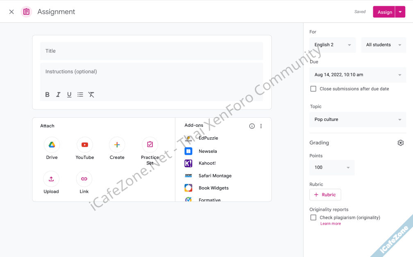Select the Kahoot! add-on

point(207,163)
